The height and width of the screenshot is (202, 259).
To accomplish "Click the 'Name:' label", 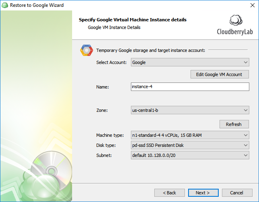I will [x=102, y=87].
